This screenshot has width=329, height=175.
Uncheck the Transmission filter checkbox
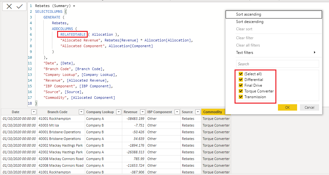pos(241,97)
